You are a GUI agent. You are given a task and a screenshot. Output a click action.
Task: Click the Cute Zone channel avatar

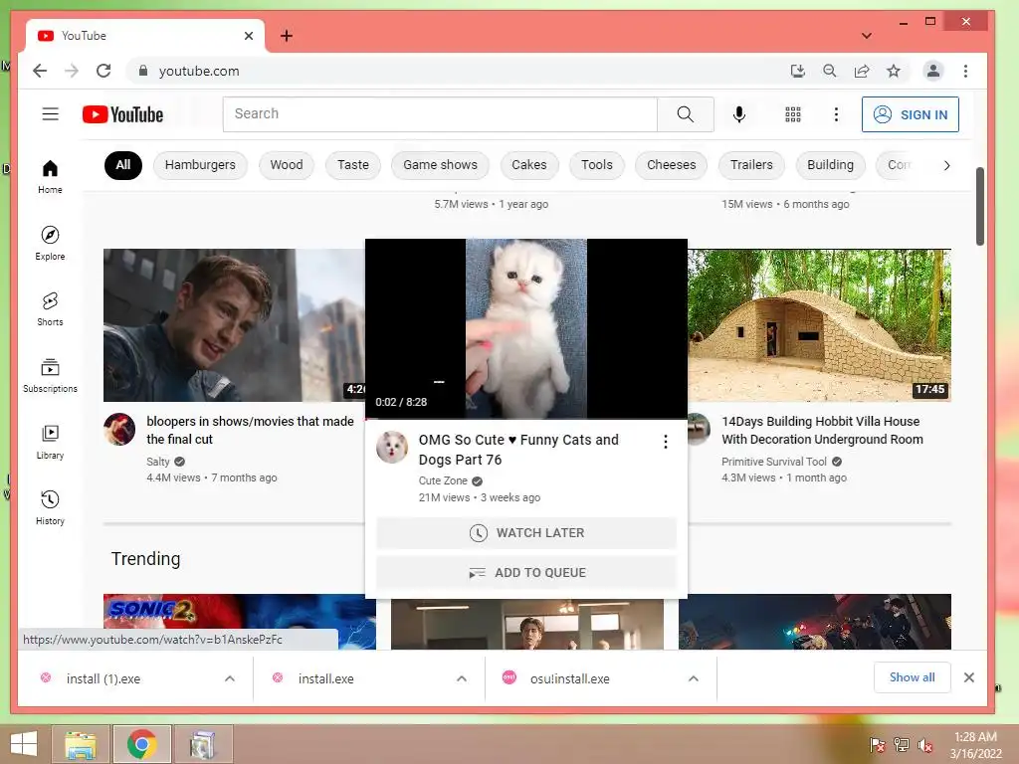tap(392, 447)
